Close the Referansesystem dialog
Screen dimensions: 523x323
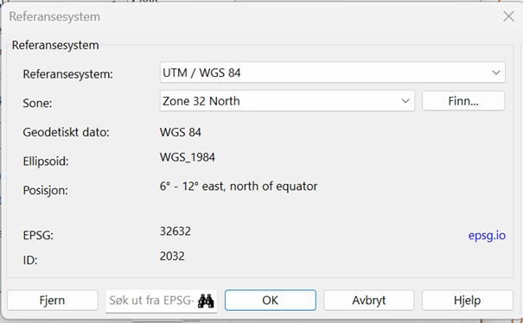508,16
